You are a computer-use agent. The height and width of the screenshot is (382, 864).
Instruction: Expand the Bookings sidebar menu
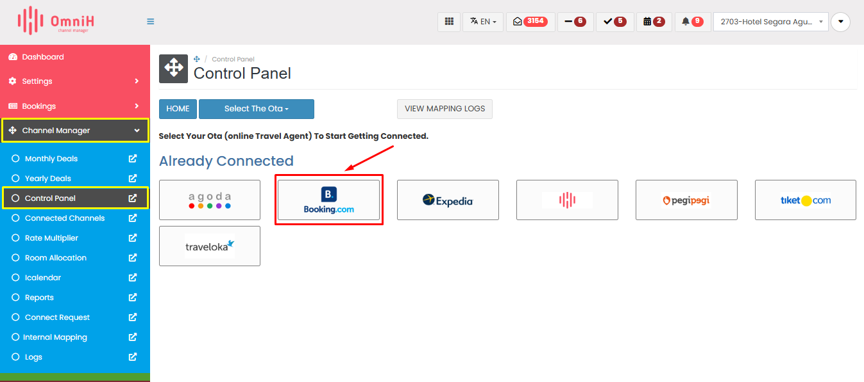pos(75,106)
